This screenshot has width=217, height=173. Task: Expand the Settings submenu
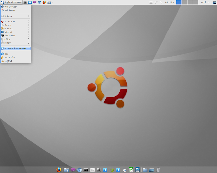(16, 16)
